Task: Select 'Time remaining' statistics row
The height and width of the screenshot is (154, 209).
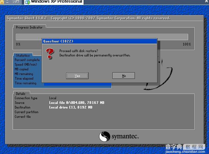Action: pyautogui.click(x=26, y=83)
